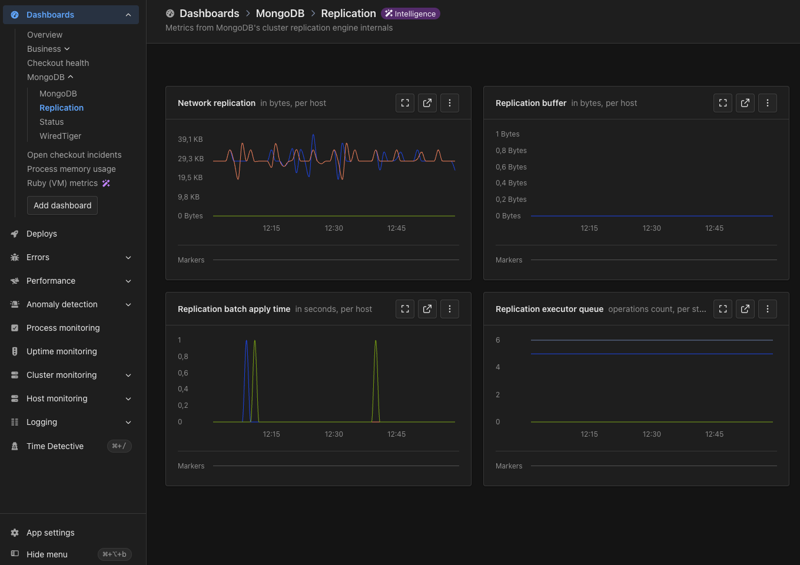The image size is (800, 565).
Task: Open the Checkout health dashboard
Action: (x=58, y=63)
